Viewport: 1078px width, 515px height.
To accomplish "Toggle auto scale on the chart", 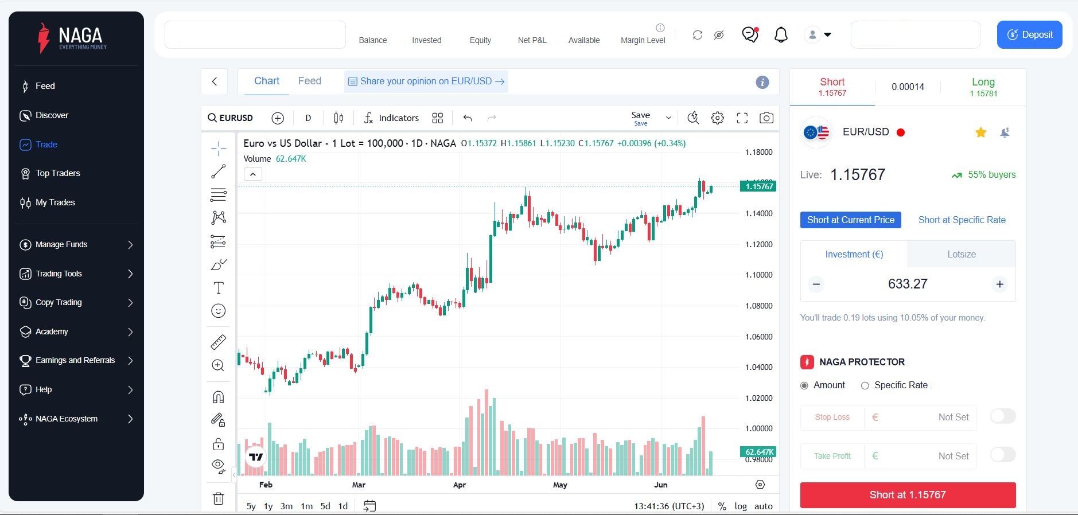I will click(764, 506).
